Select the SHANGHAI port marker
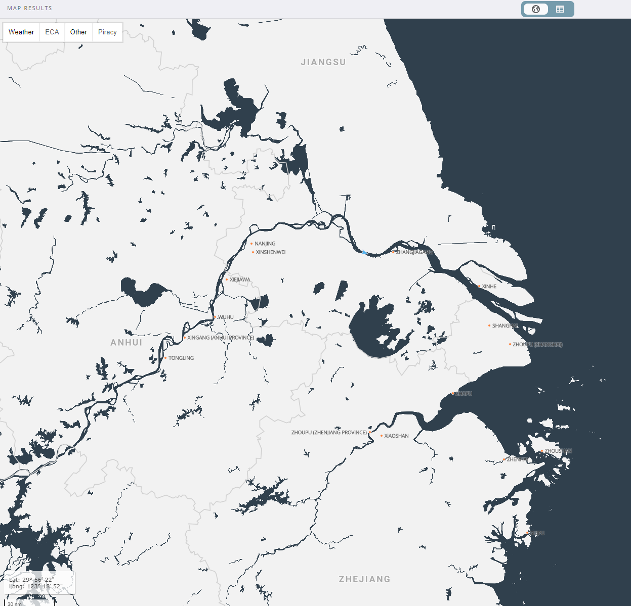Image resolution: width=631 pixels, height=606 pixels. [x=489, y=326]
